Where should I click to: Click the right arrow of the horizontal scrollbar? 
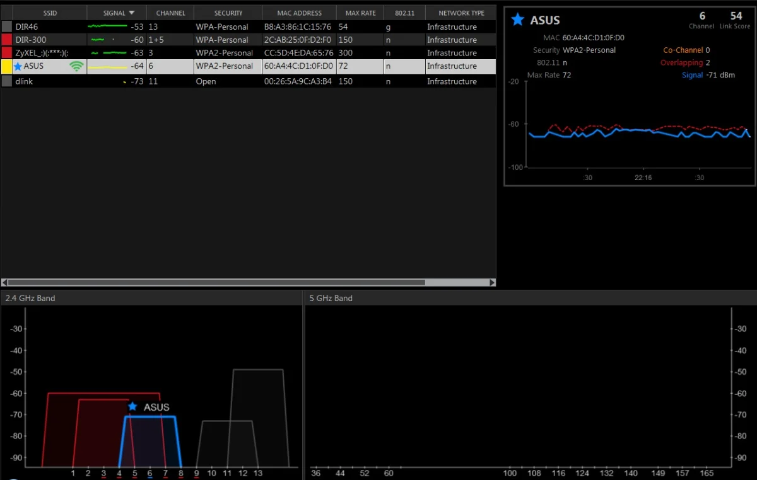coord(492,282)
